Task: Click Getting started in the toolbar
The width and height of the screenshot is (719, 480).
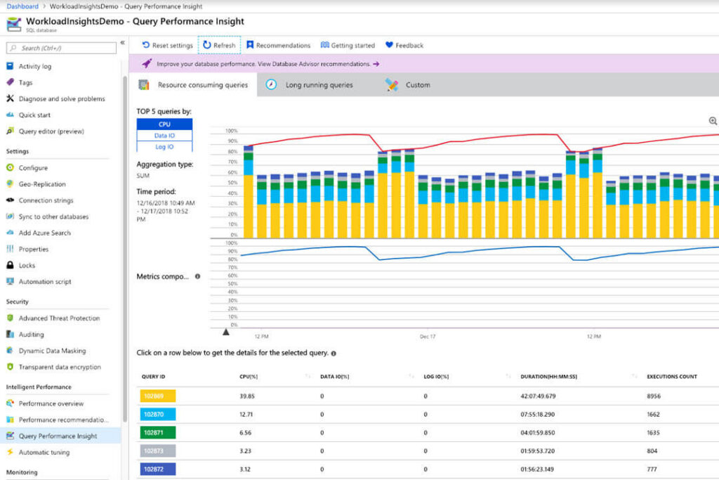Action: (x=348, y=45)
